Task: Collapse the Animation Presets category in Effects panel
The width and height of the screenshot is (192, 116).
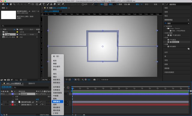Action: click(x=164, y=26)
